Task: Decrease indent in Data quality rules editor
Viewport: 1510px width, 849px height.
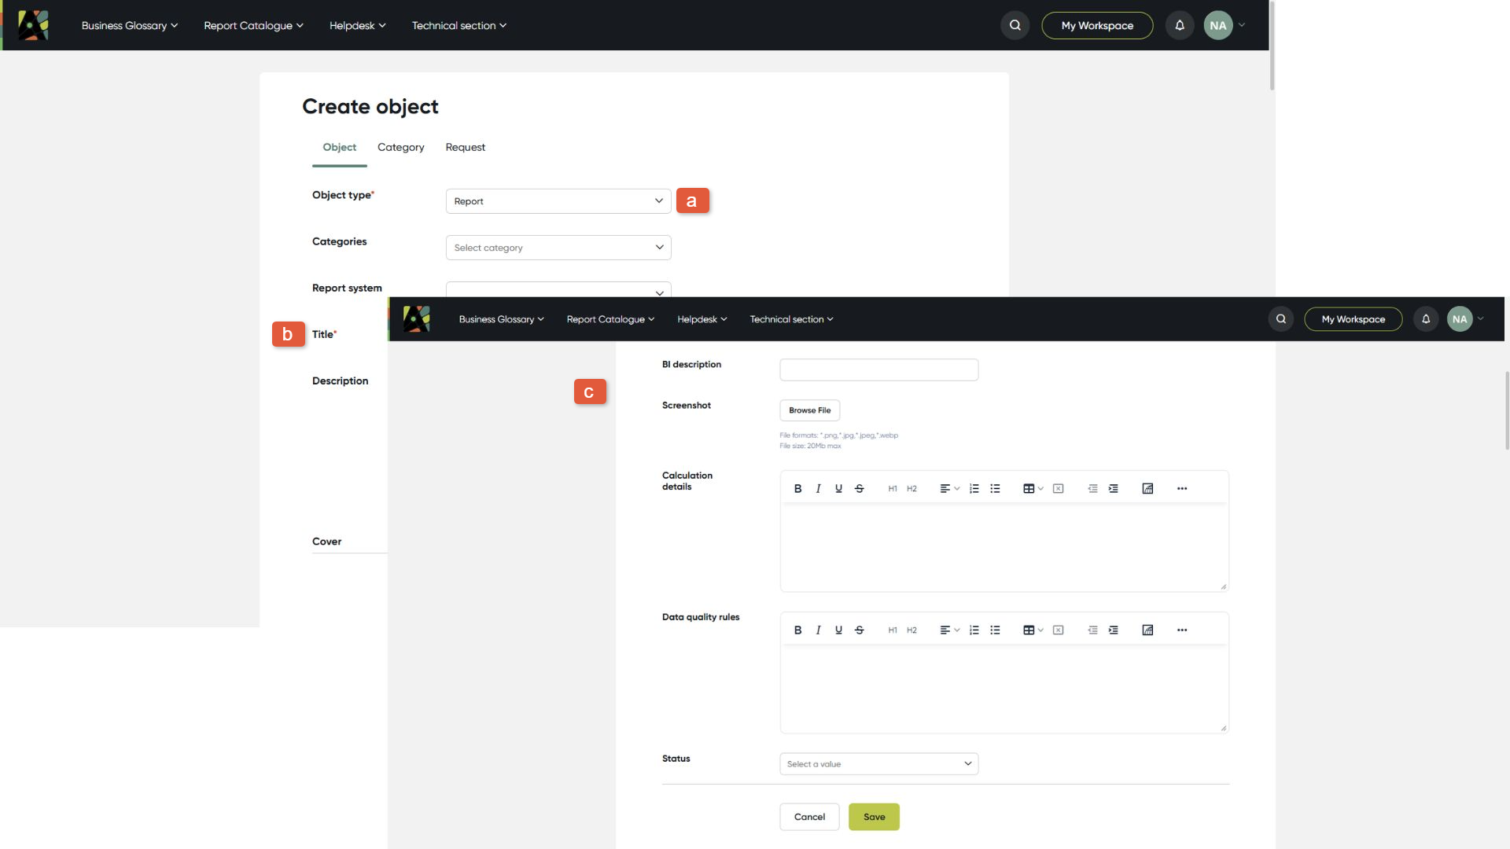Action: point(1092,630)
